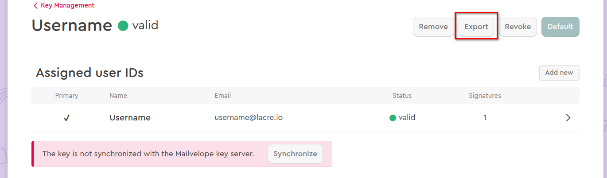Export the Username key

[476, 27]
